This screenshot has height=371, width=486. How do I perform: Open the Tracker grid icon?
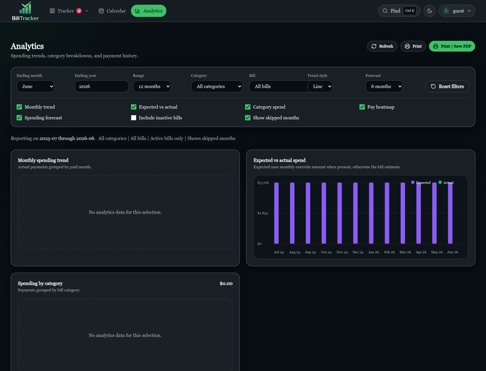pyautogui.click(x=52, y=11)
